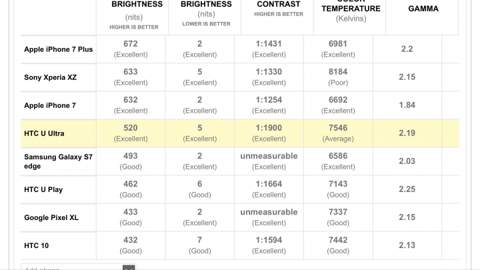The width and height of the screenshot is (480, 270).
Task: Open the Apple iPhone 7 entry
Action: (x=50, y=105)
